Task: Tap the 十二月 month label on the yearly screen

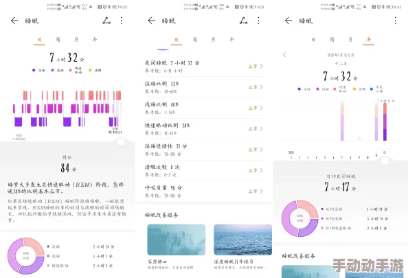Action: coord(341,63)
